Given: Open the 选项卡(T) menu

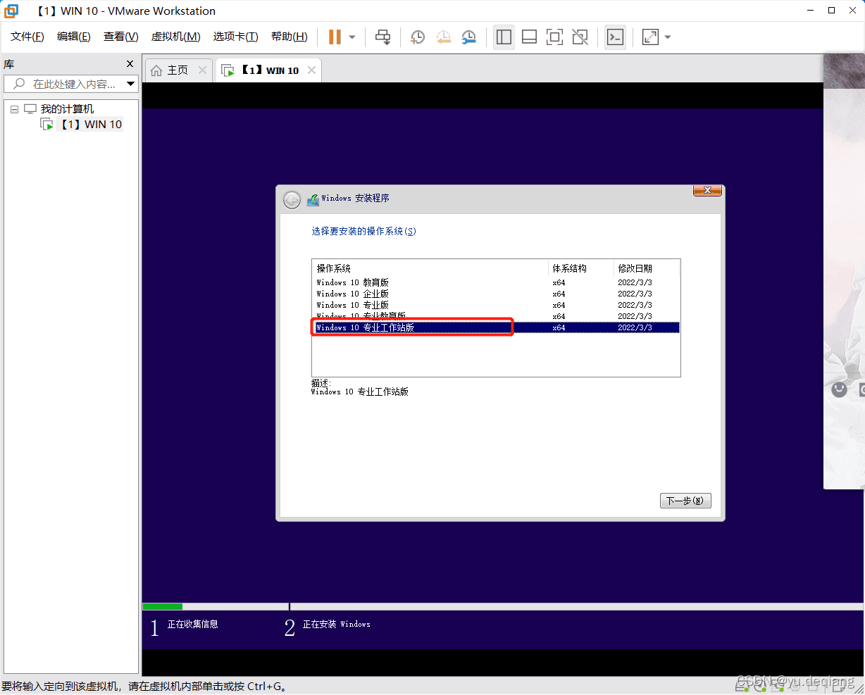Looking at the screenshot, I should coord(236,37).
